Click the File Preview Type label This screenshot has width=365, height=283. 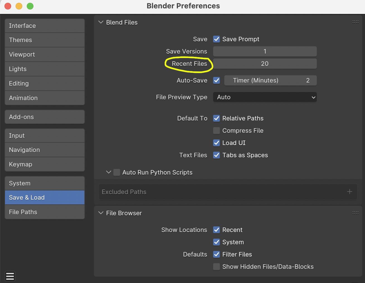click(x=182, y=97)
